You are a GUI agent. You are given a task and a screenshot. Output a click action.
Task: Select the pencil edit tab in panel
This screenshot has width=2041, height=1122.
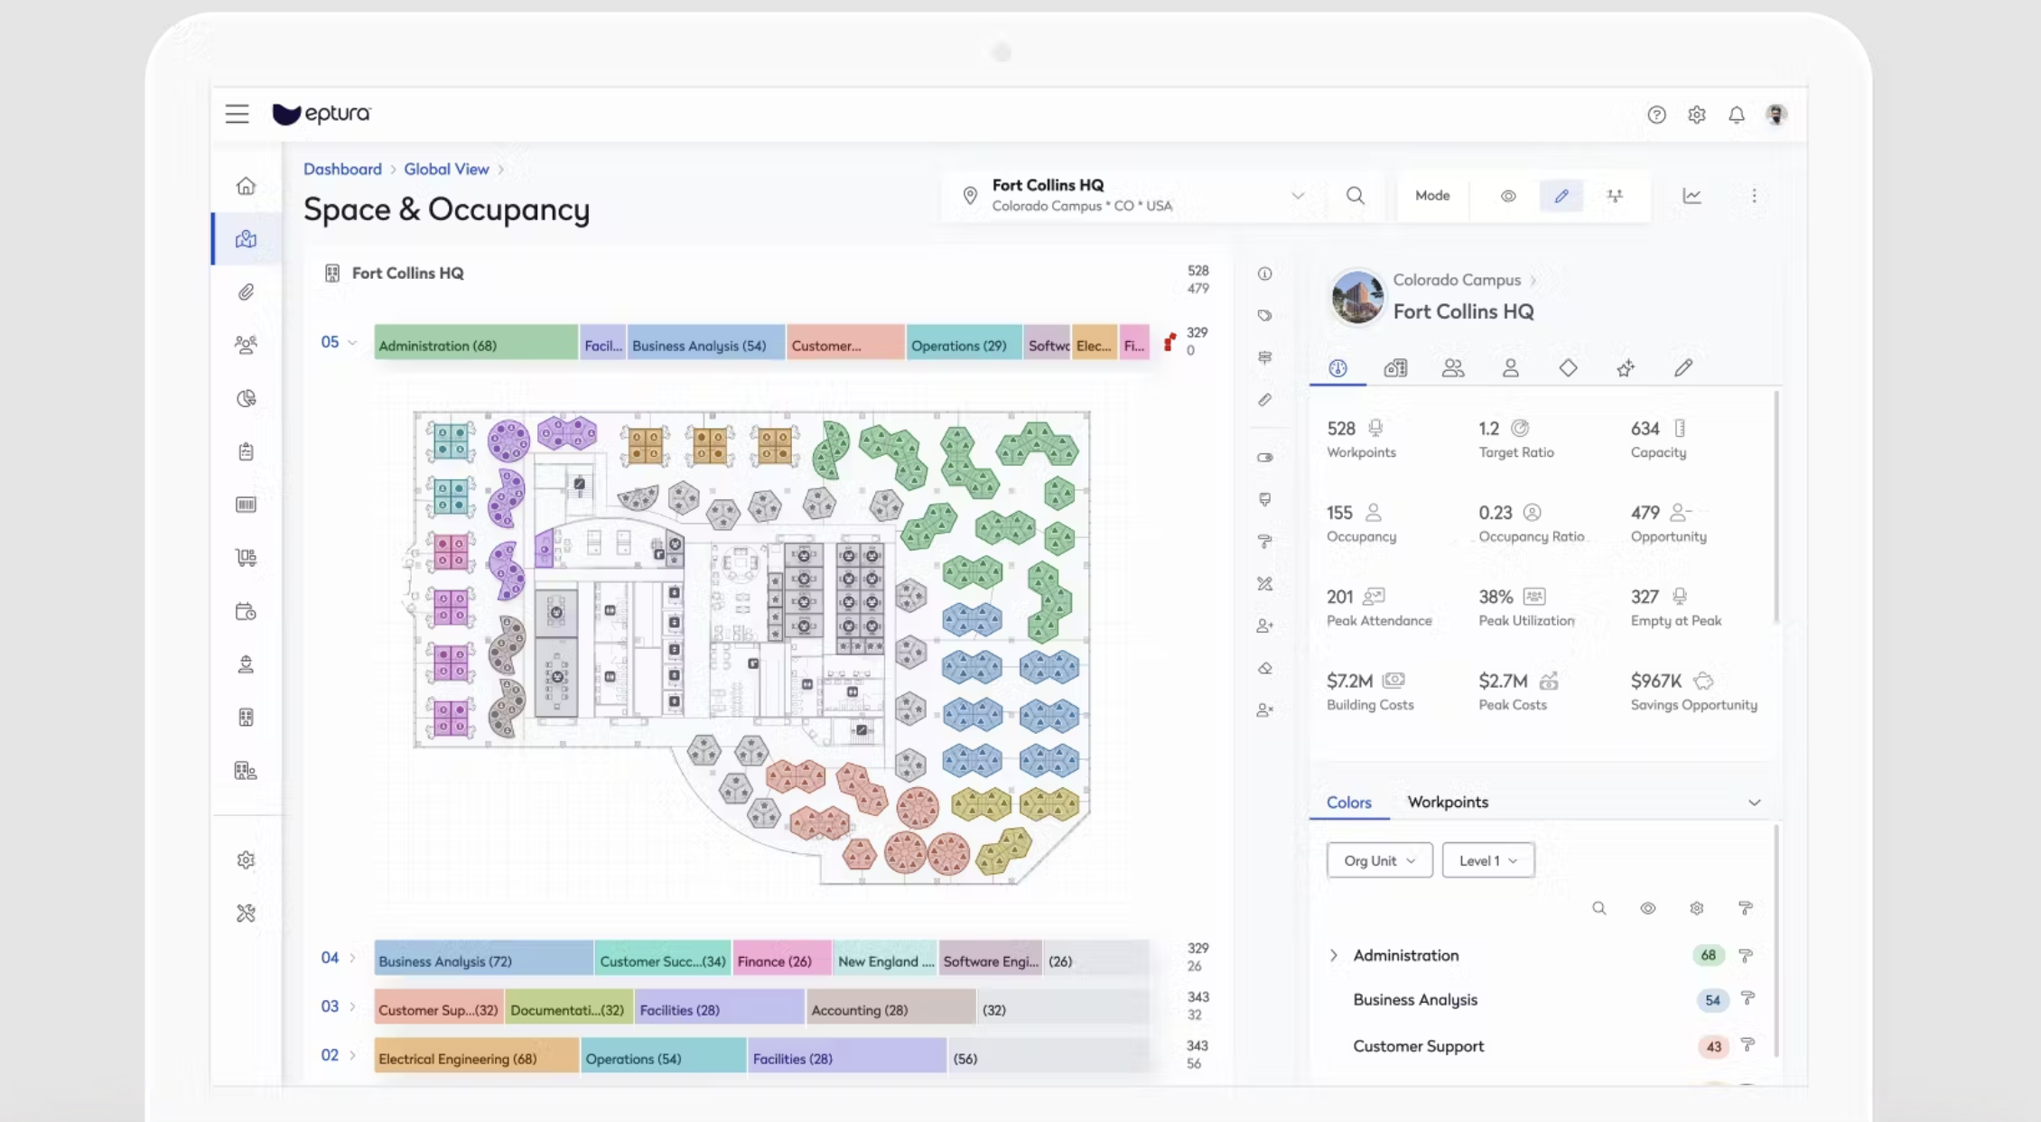click(1682, 367)
